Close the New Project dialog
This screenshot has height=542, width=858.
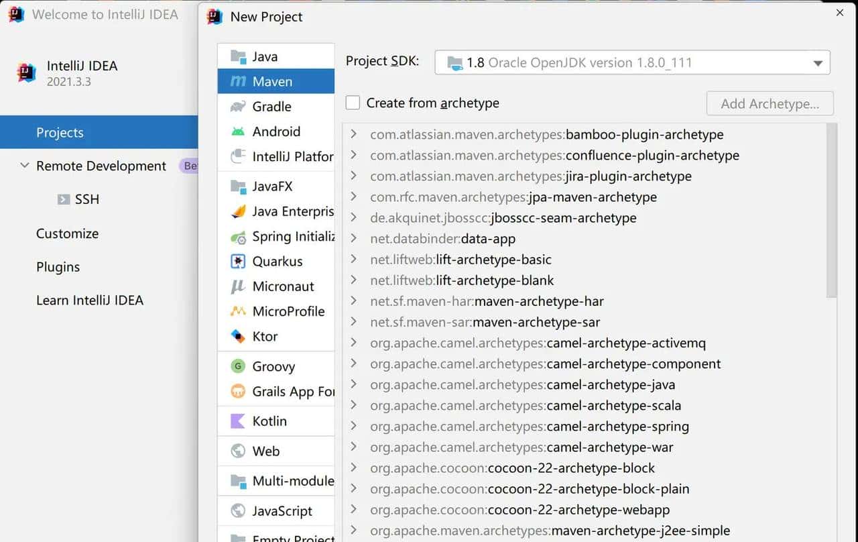click(x=840, y=12)
